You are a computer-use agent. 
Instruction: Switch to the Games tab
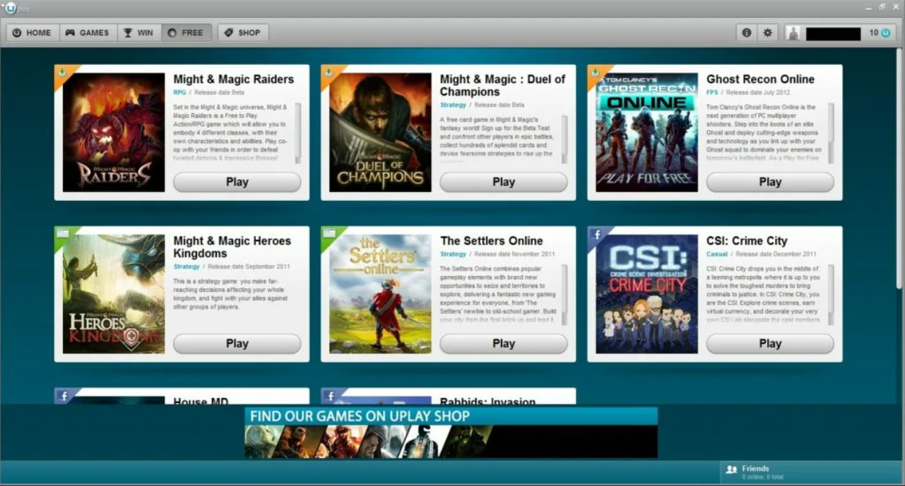pyautogui.click(x=87, y=32)
